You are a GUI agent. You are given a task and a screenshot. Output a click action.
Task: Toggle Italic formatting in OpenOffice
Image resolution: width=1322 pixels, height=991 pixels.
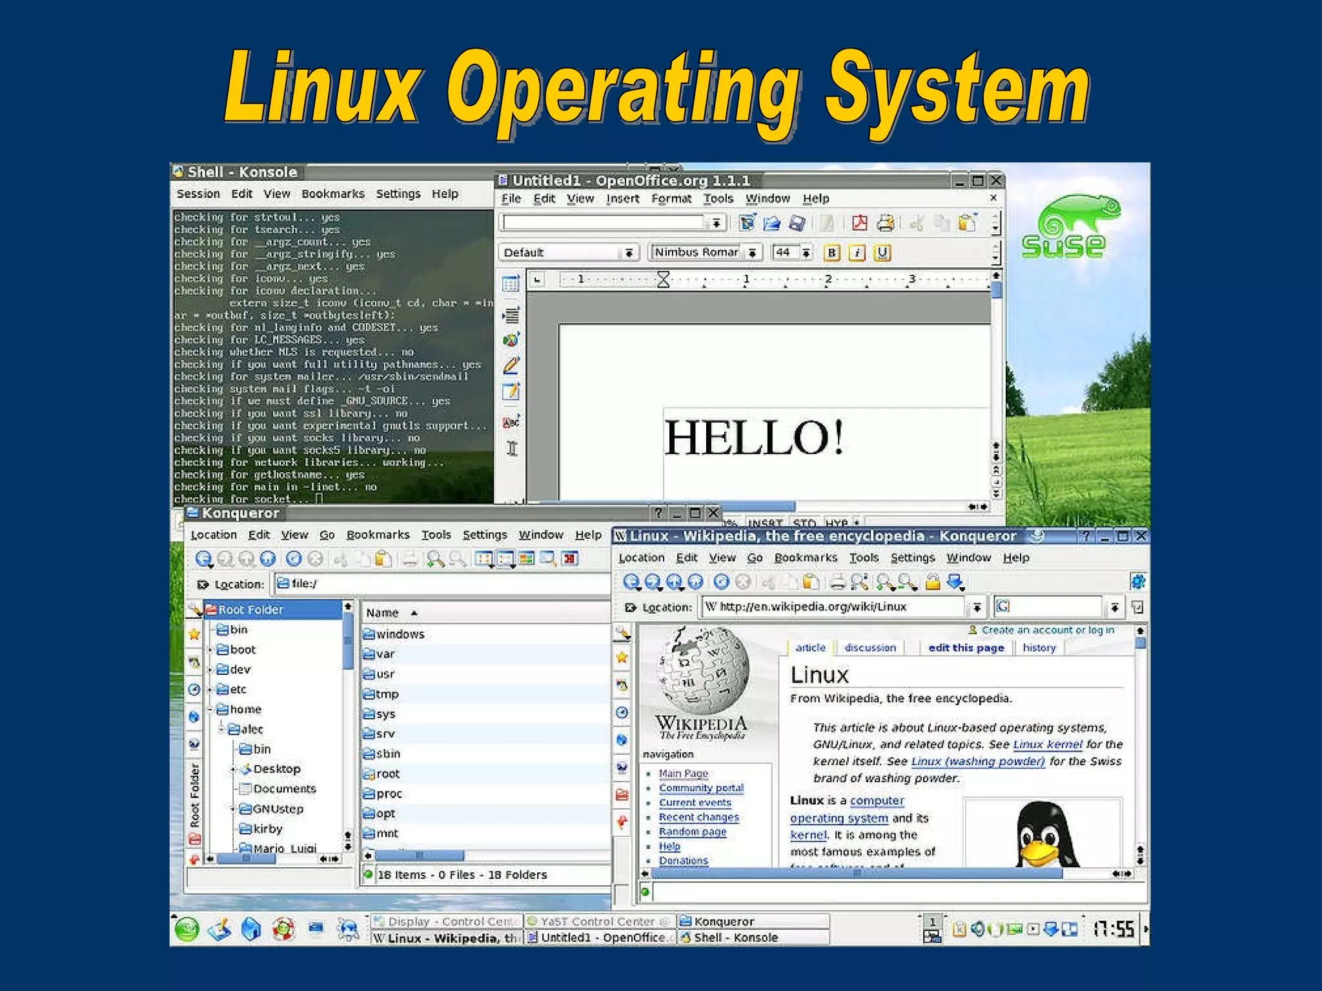pos(857,253)
